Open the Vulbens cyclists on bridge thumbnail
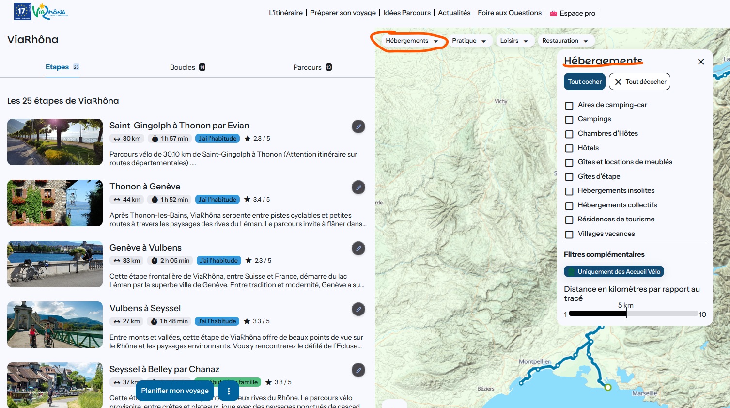The height and width of the screenshot is (408, 730). point(55,325)
